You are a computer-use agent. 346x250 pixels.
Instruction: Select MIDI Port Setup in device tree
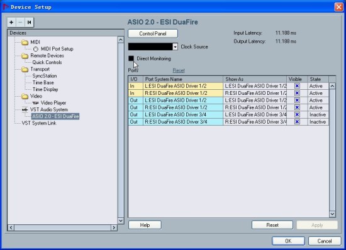[x=57, y=49]
